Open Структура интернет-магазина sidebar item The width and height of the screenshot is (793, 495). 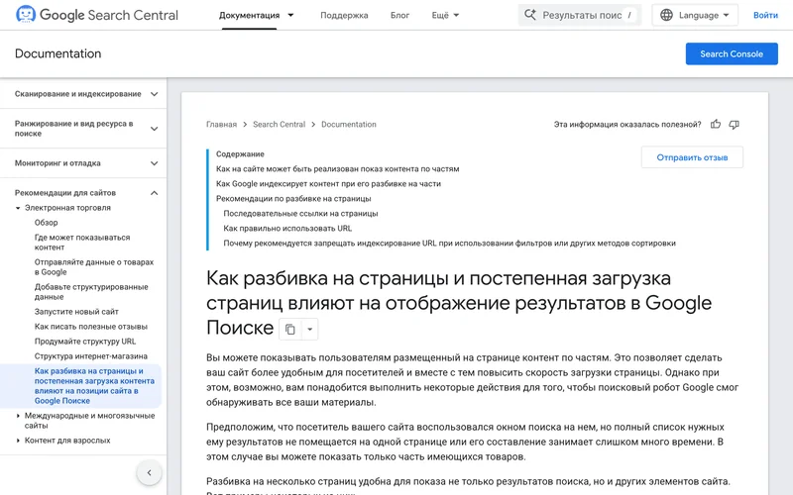(91, 356)
